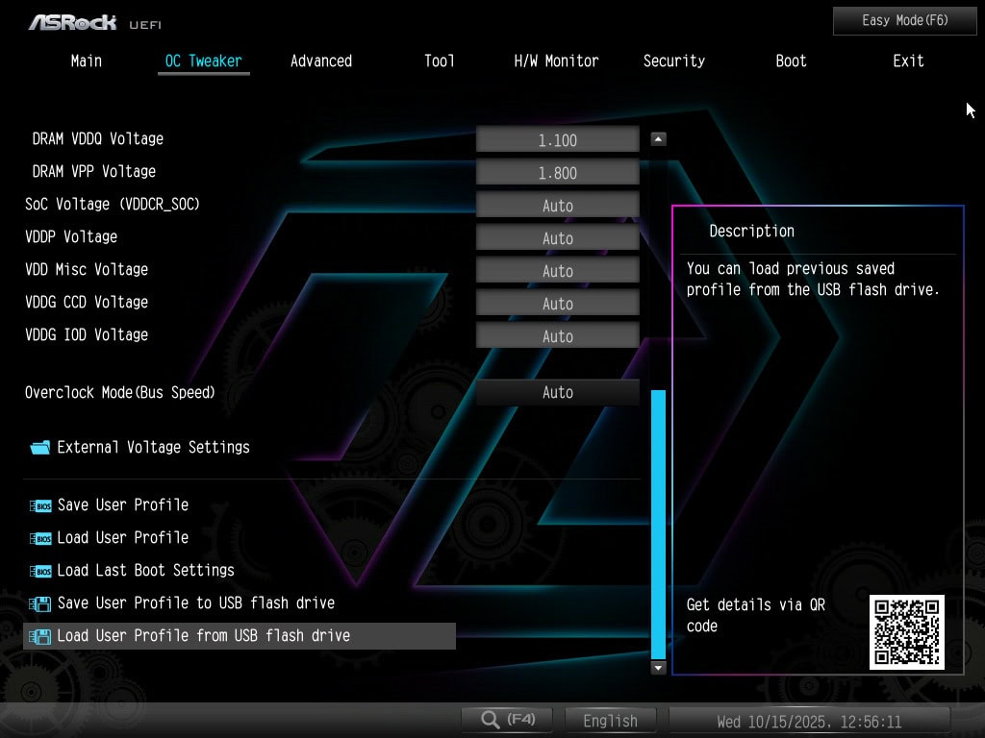This screenshot has height=738, width=985.
Task: Click the QR code image
Action: point(907,631)
